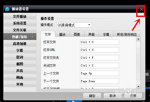
Task: Confirm settings with 确定 button
Action: point(92,96)
